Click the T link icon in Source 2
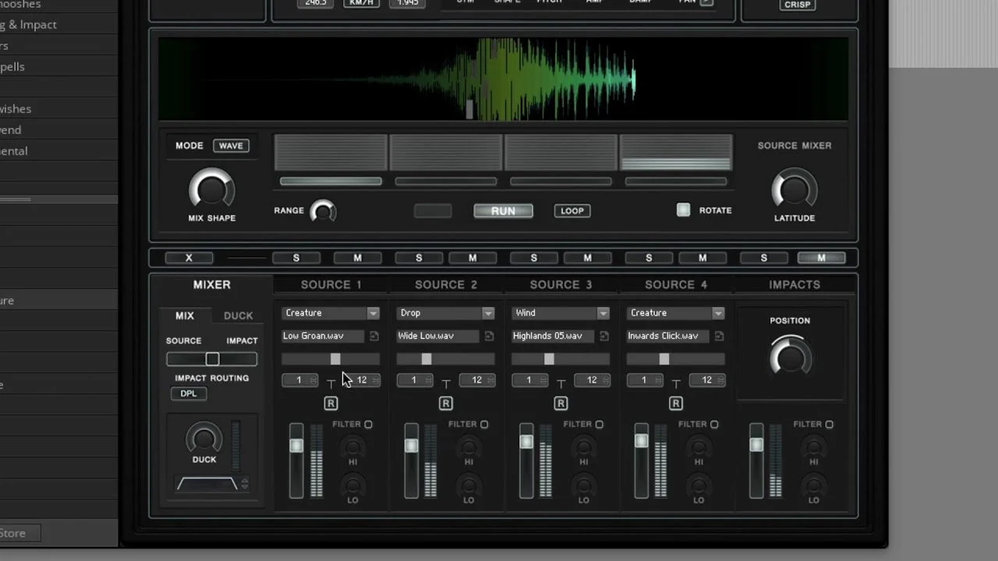Viewport: 998px width, 561px height. pyautogui.click(x=446, y=383)
